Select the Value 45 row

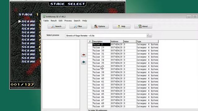click(123, 94)
